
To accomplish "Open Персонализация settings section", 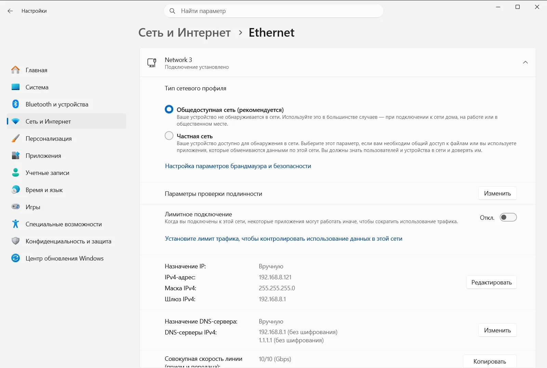I will (x=67, y=138).
